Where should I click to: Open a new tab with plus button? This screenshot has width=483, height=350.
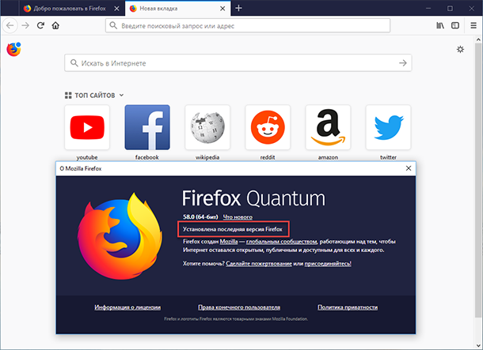(x=238, y=9)
